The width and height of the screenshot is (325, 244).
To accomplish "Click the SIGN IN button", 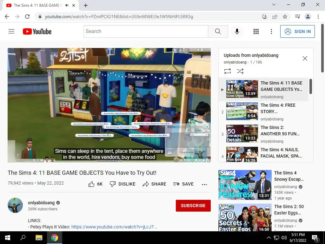I will click(297, 31).
